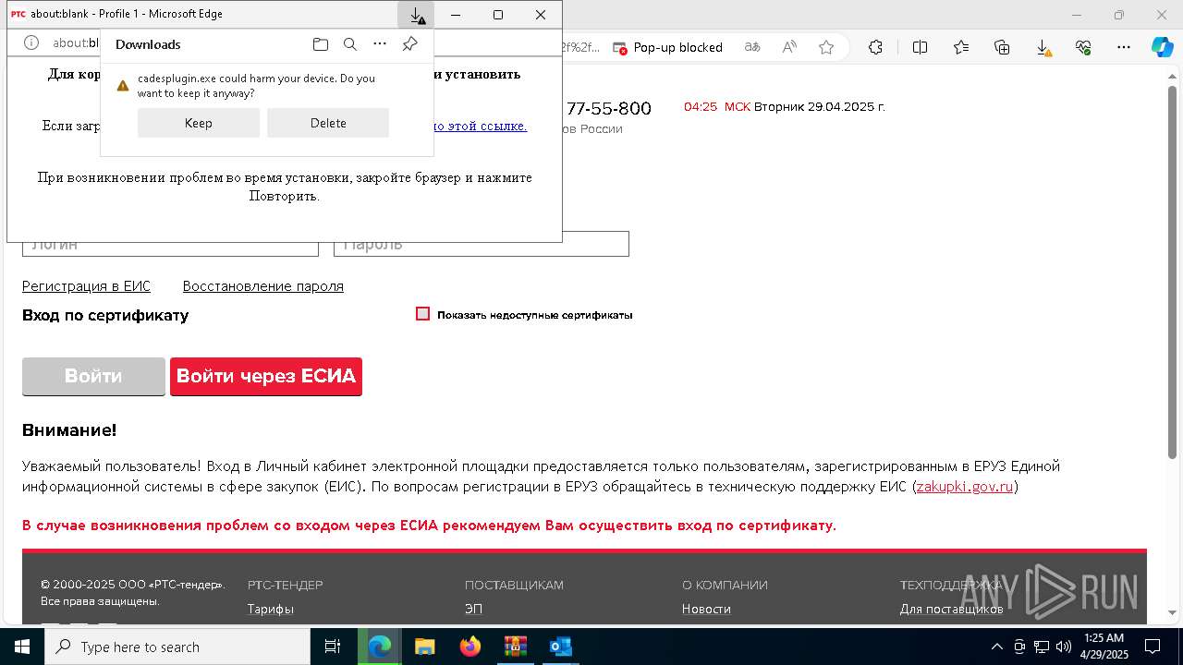This screenshot has height=665, width=1183.
Task: Open the network icon in the tray
Action: (x=1041, y=647)
